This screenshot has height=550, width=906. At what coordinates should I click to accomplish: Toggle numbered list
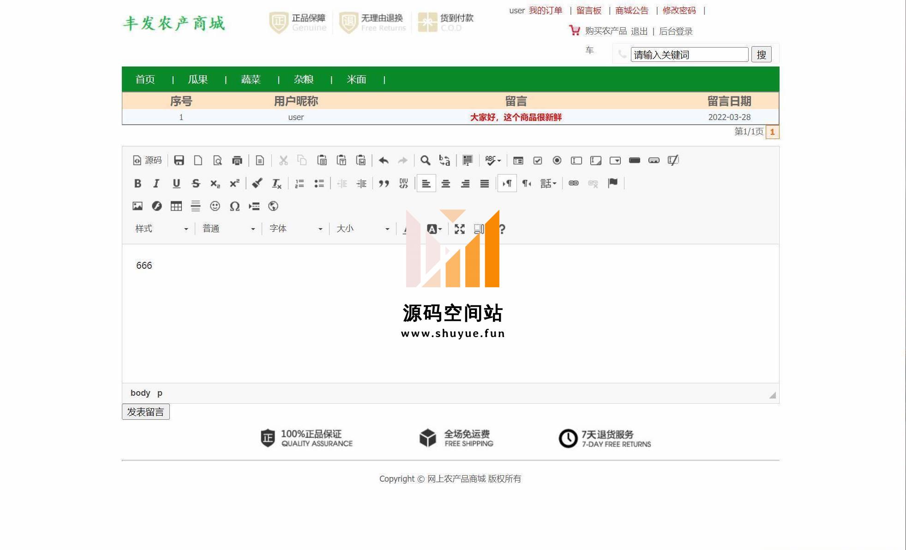(x=300, y=183)
